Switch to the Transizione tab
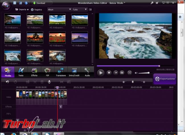Screen dimensions: 185x135 61,72
